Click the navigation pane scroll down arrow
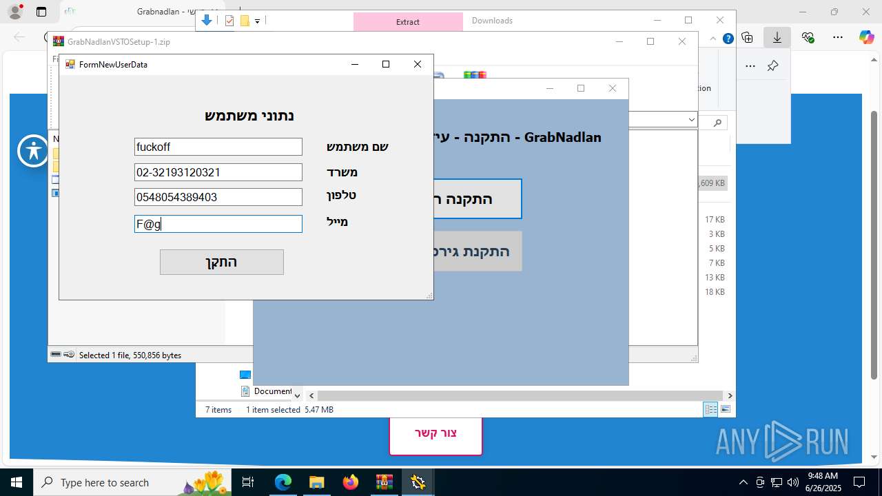Screen dimensions: 882x496 coord(297,395)
